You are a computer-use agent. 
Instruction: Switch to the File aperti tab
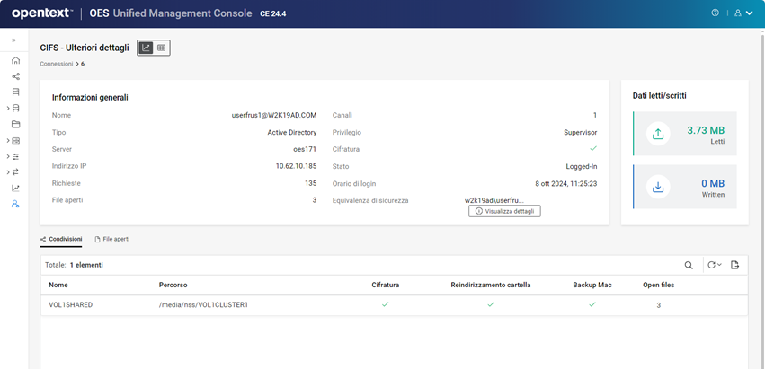(112, 240)
